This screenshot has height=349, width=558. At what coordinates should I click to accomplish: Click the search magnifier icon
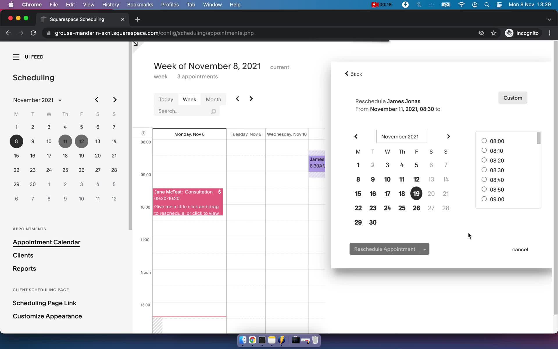[214, 111]
